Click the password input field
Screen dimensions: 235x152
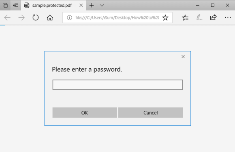[x=117, y=84]
